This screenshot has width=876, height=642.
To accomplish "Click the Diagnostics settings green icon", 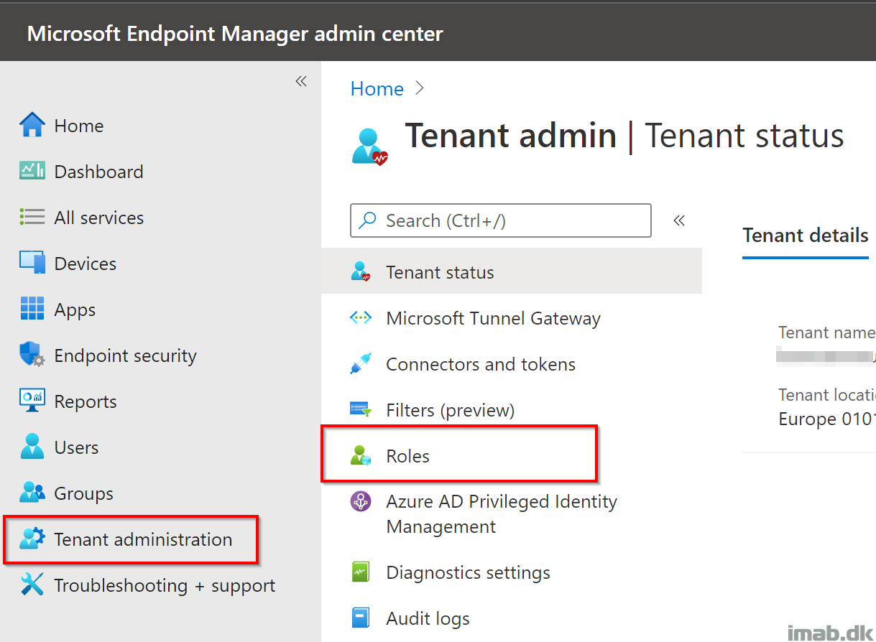I will coord(360,572).
